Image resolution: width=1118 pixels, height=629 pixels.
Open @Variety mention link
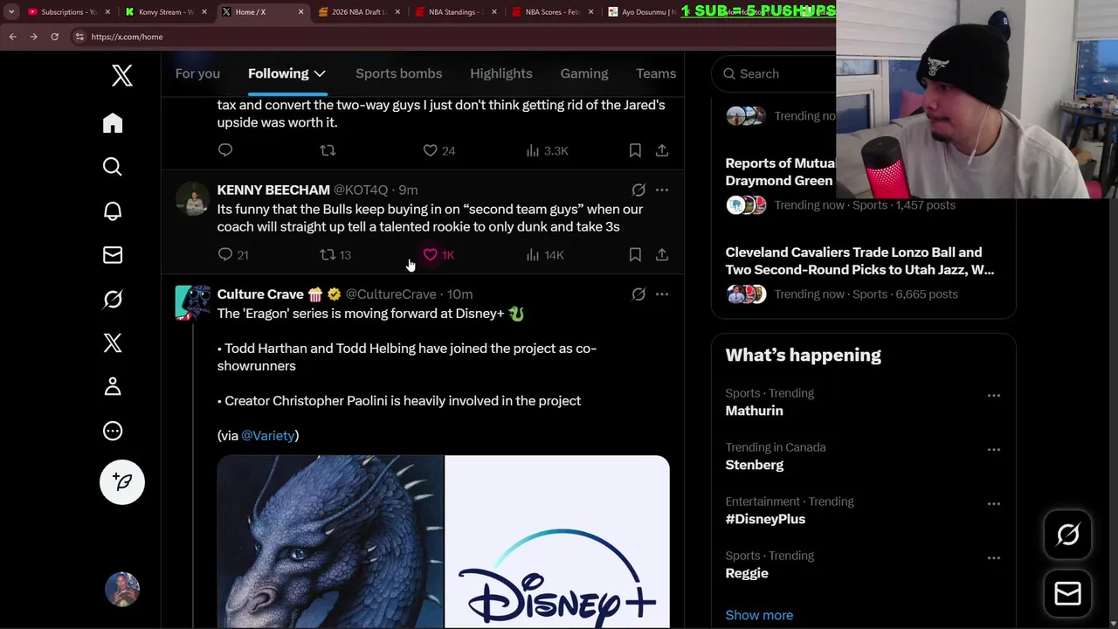tap(268, 435)
